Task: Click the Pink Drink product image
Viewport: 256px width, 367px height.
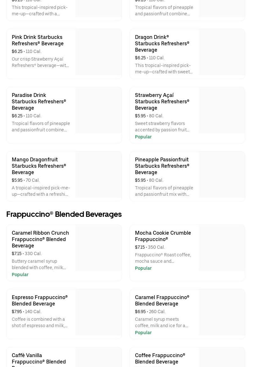Action: click(x=98, y=52)
